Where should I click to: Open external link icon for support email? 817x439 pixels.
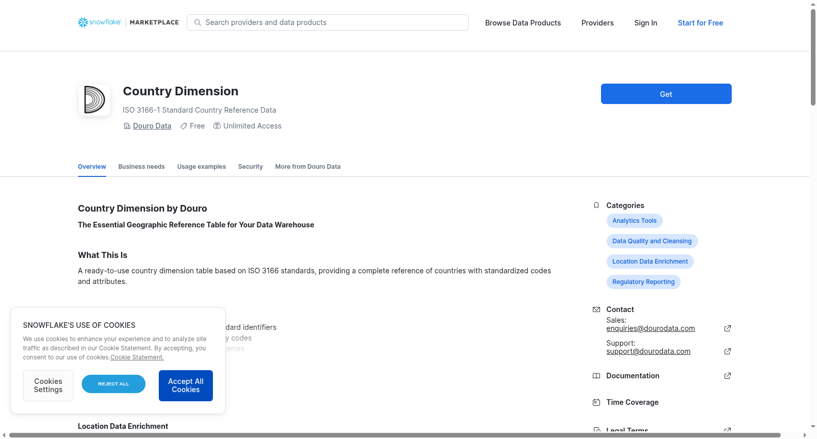(x=728, y=351)
